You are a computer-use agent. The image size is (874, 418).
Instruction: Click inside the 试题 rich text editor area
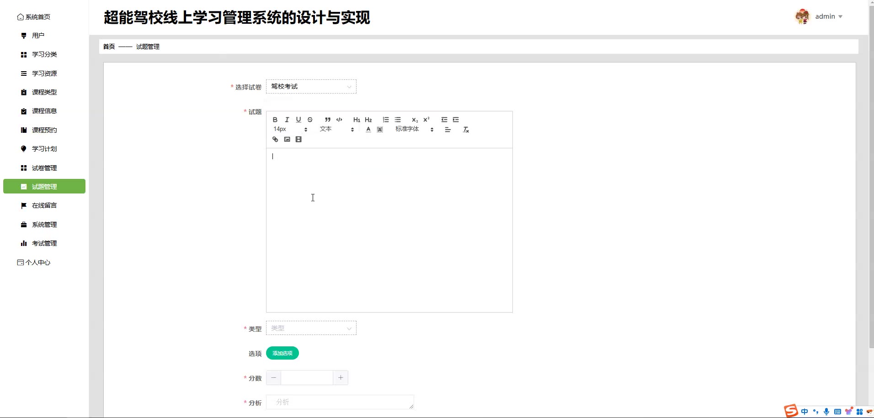tap(389, 230)
